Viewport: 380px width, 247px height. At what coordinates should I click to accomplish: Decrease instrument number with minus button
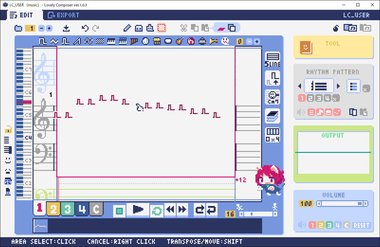click(250, 41)
